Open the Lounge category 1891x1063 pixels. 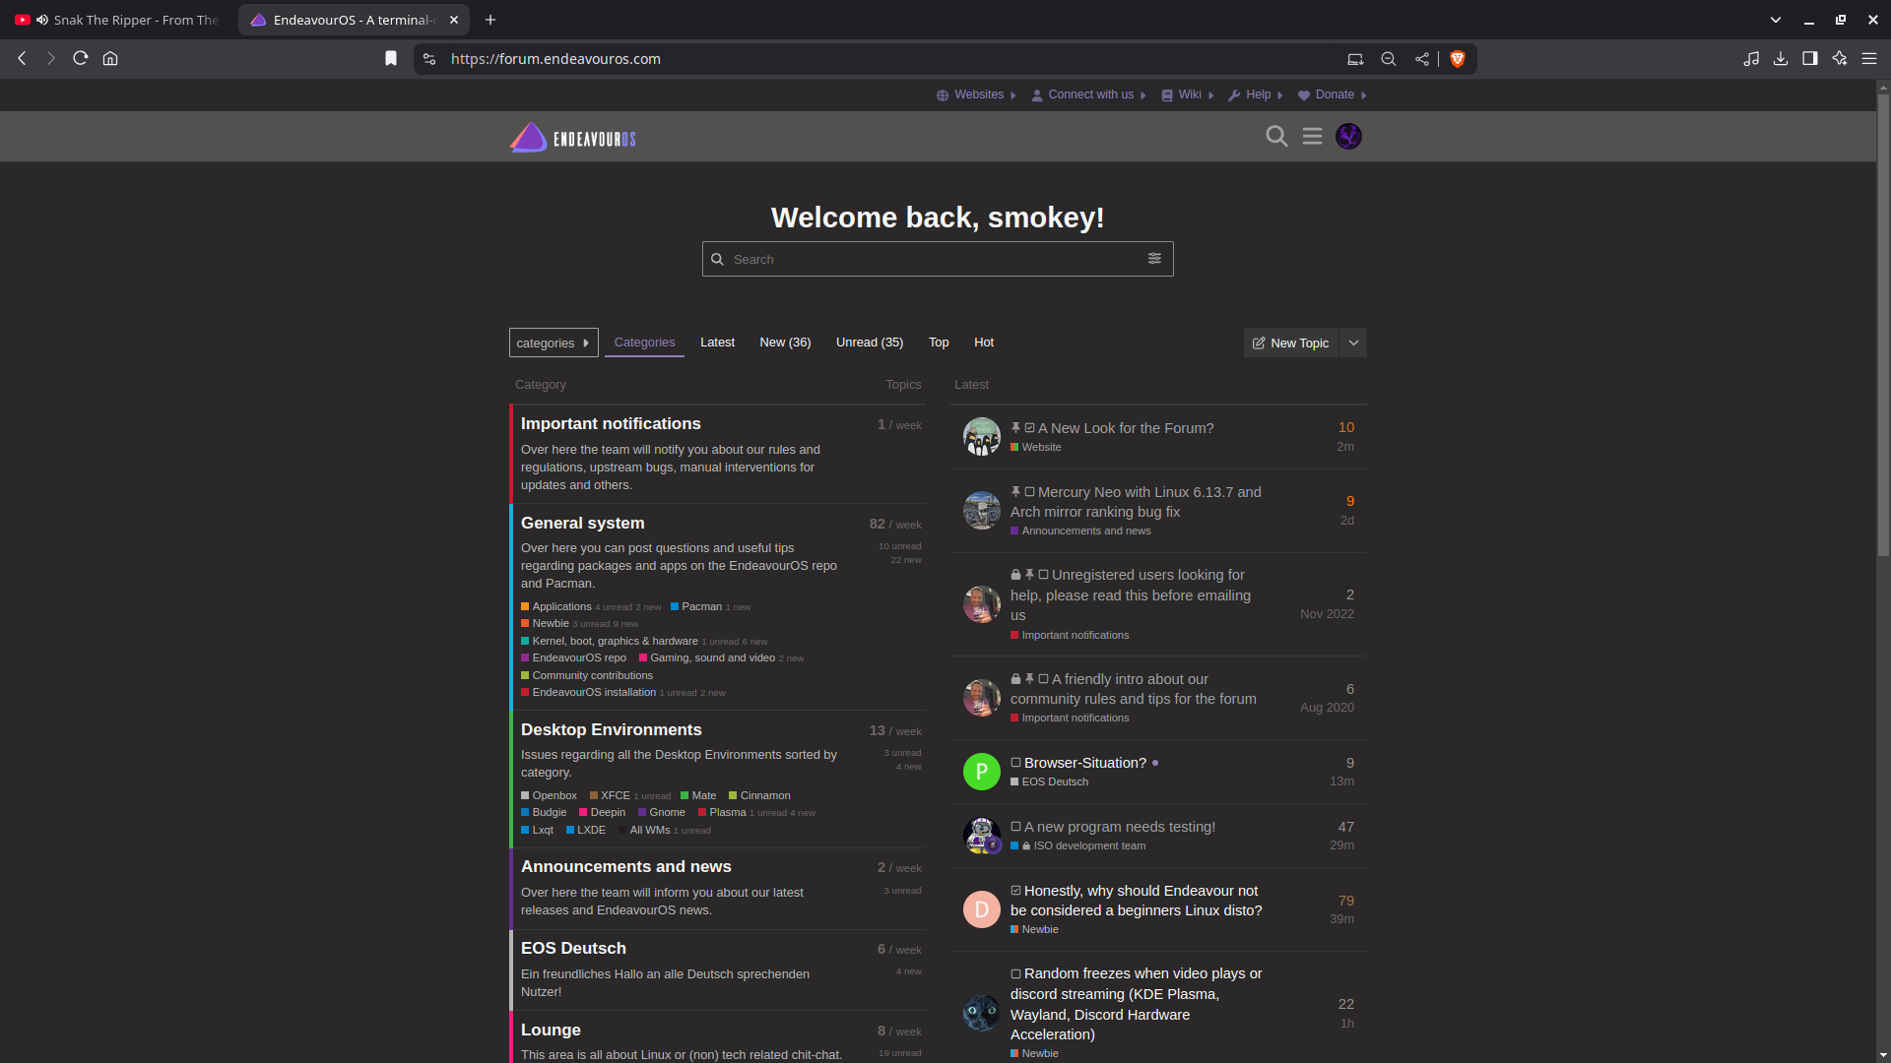(x=551, y=1031)
